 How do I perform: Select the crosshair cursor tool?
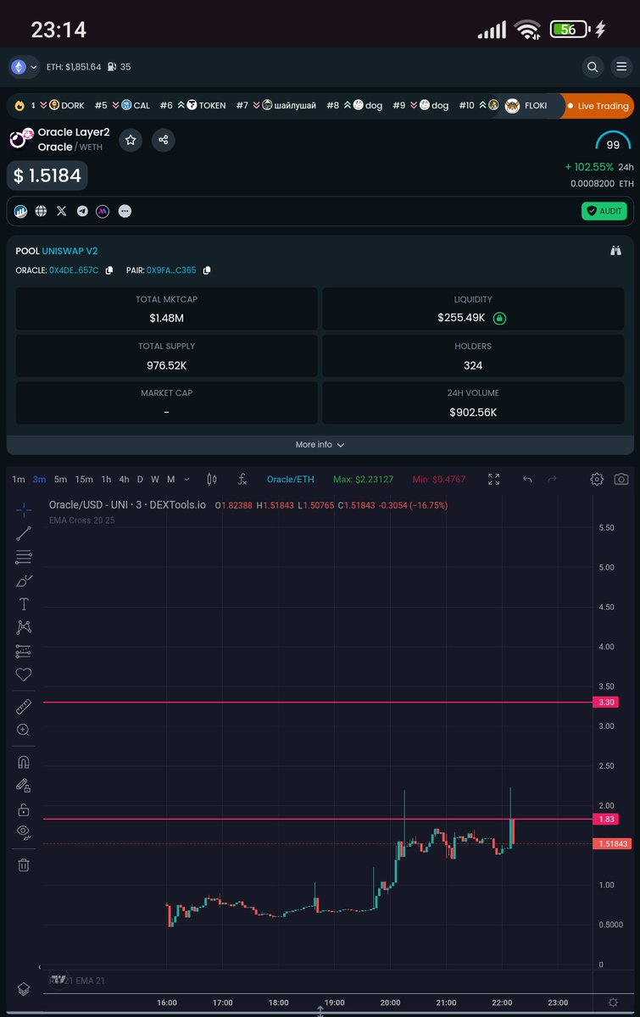point(24,509)
